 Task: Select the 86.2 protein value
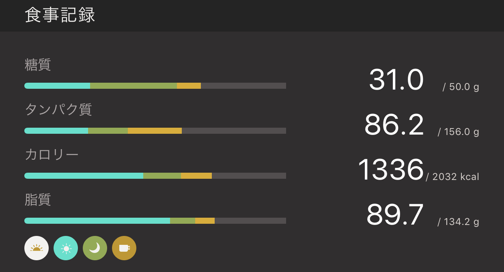(394, 125)
